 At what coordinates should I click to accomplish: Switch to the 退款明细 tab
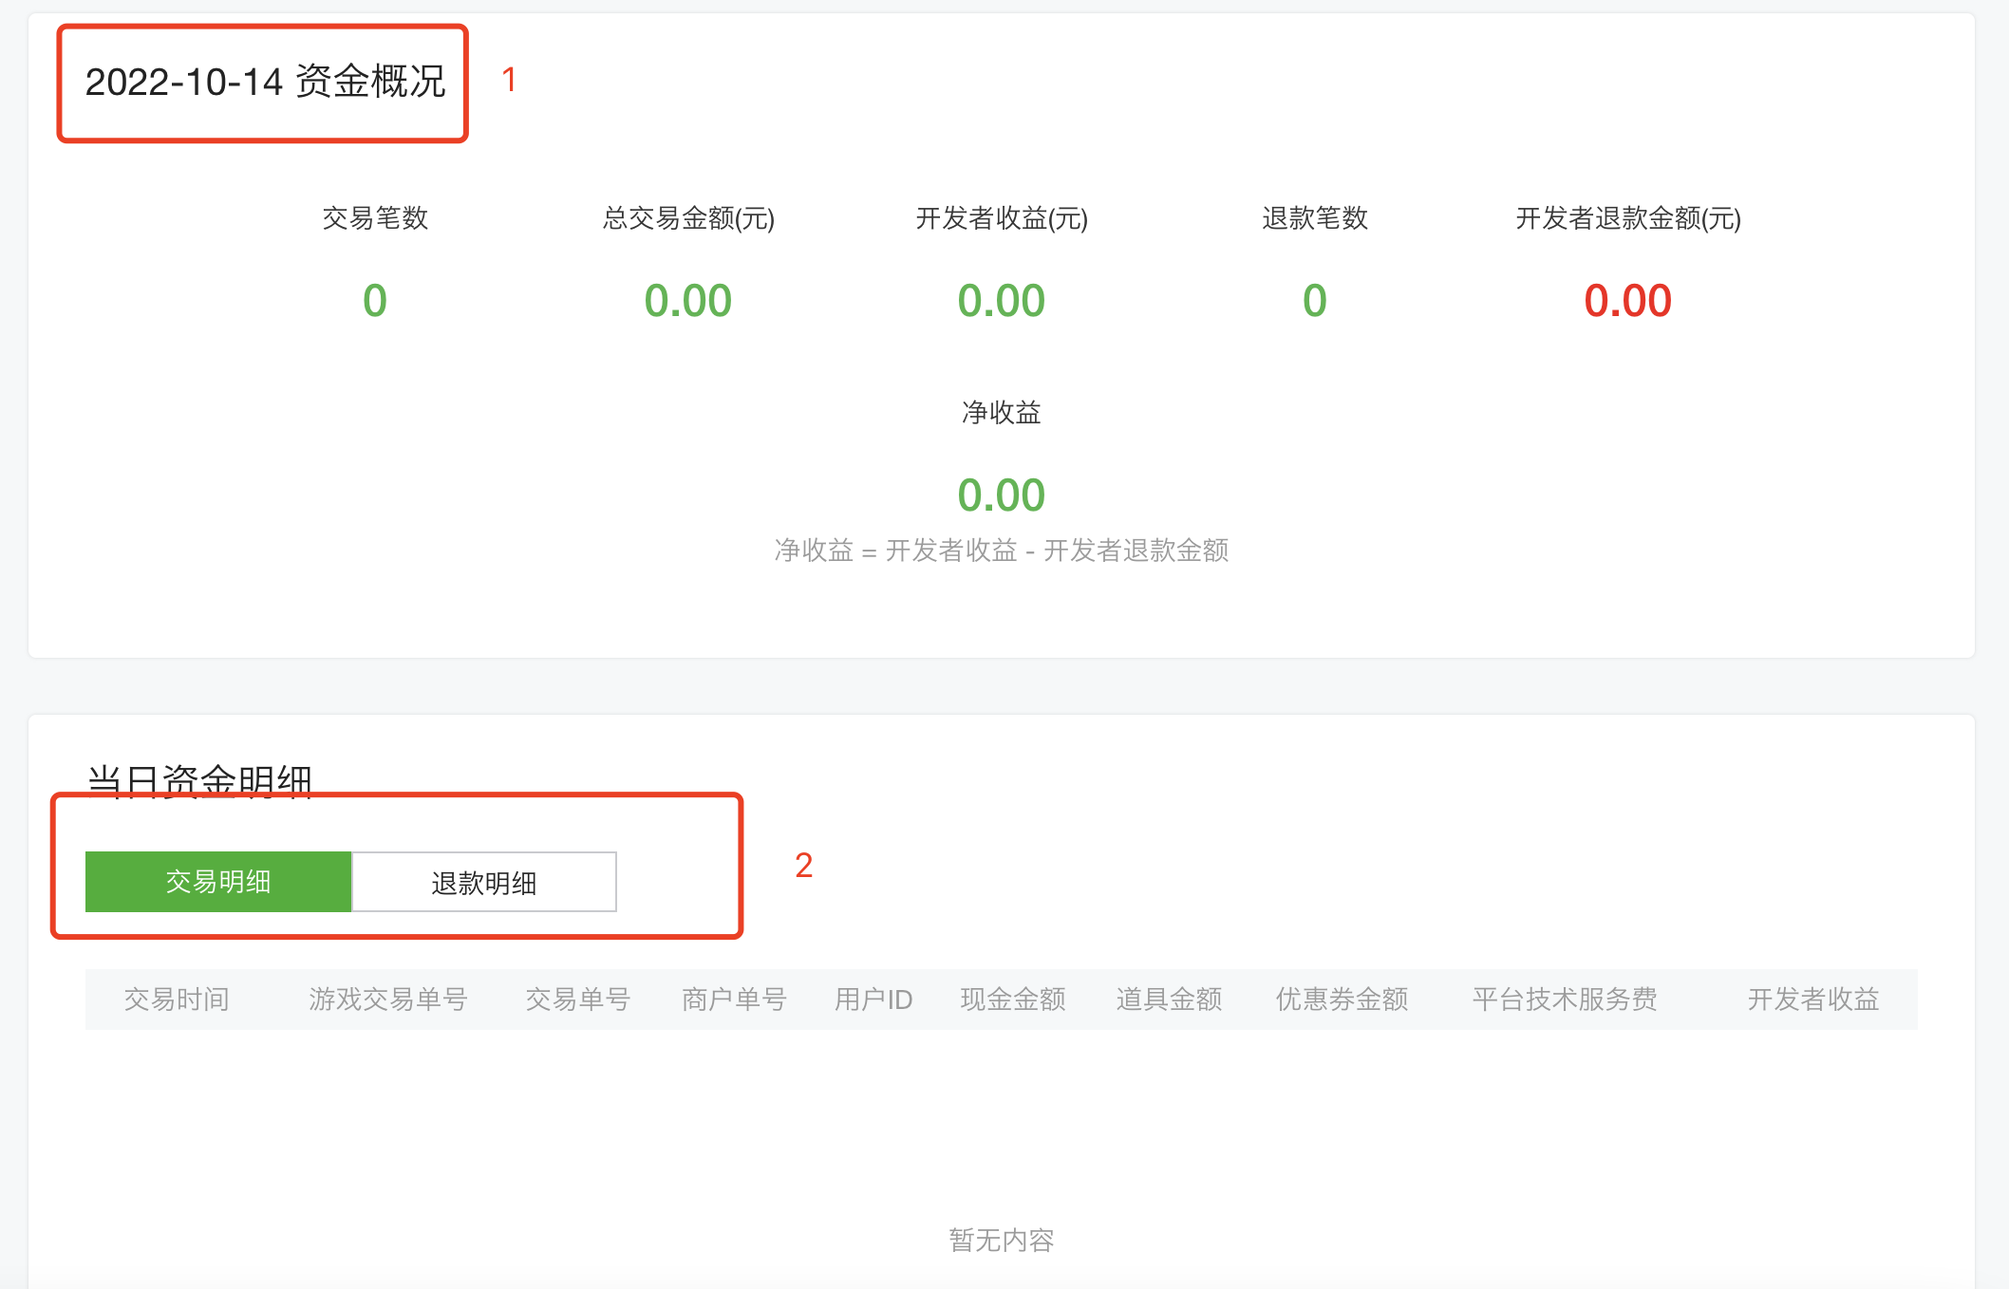pyautogui.click(x=484, y=882)
